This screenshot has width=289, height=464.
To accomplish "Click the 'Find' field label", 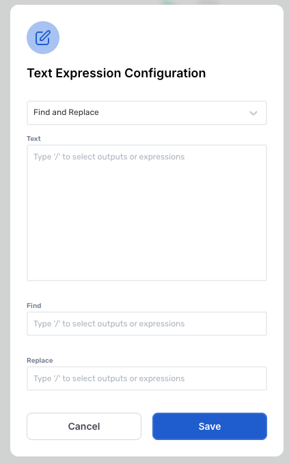I will [34, 306].
